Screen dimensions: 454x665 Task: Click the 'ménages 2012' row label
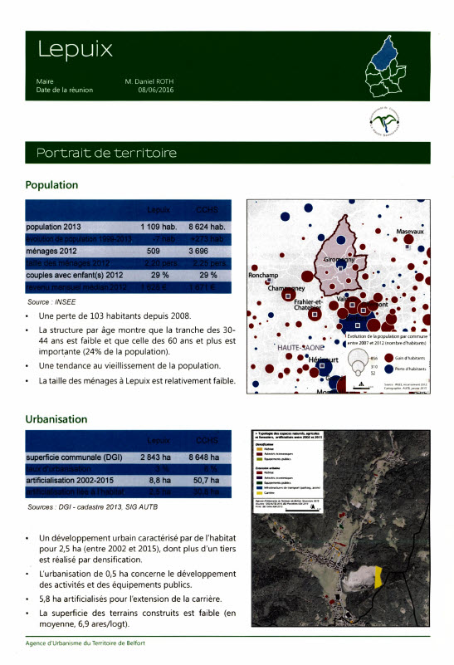51,251
